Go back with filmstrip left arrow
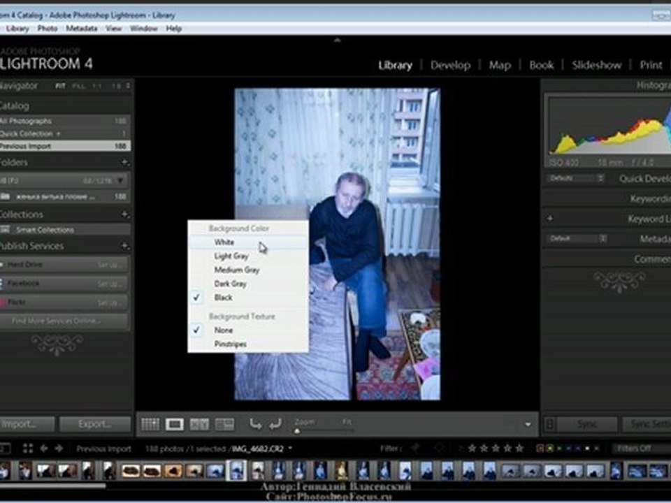Screen dimensions: 671x503 [44, 449]
